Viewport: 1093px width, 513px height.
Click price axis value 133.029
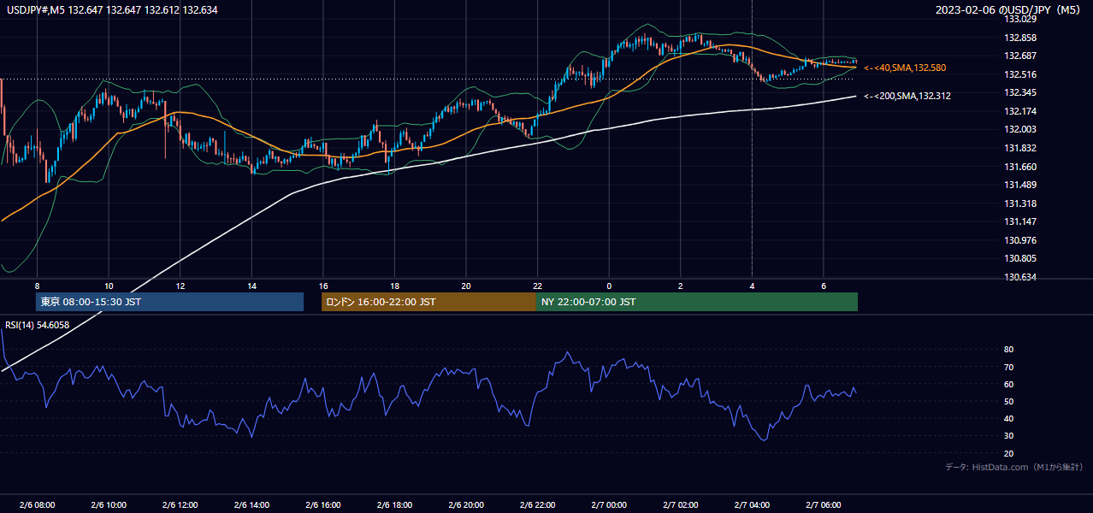coord(1022,20)
